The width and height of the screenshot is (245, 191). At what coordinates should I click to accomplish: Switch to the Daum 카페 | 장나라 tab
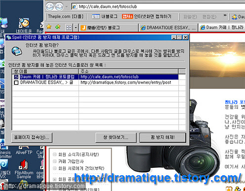point(222,28)
